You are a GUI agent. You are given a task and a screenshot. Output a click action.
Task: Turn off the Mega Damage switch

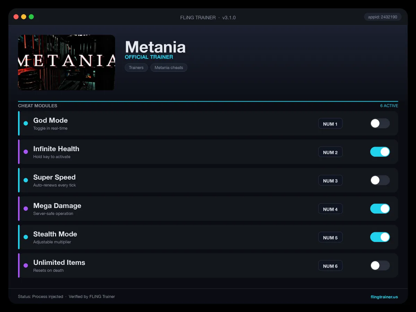point(380,209)
